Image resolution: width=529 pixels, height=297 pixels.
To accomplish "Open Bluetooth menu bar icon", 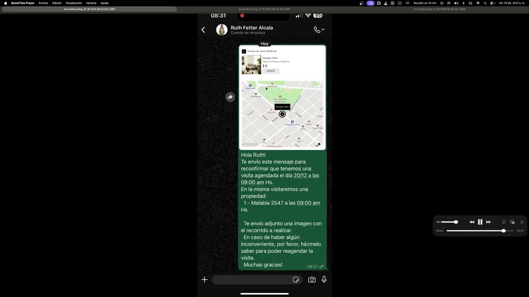I will click(x=463, y=3).
